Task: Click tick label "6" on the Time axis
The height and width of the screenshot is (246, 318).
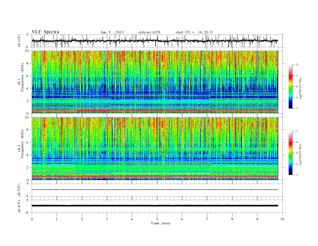Action: (x=182, y=219)
